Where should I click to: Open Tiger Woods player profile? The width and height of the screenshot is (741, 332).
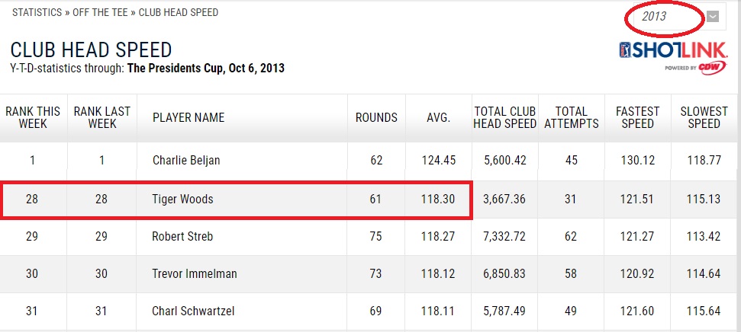(183, 200)
